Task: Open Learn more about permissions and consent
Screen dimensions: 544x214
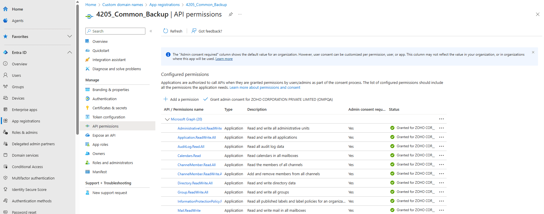Action: pyautogui.click(x=265, y=88)
